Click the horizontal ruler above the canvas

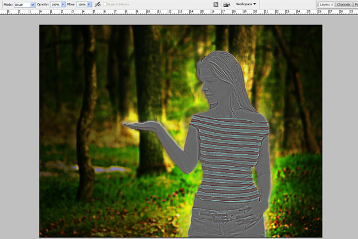point(179,12)
